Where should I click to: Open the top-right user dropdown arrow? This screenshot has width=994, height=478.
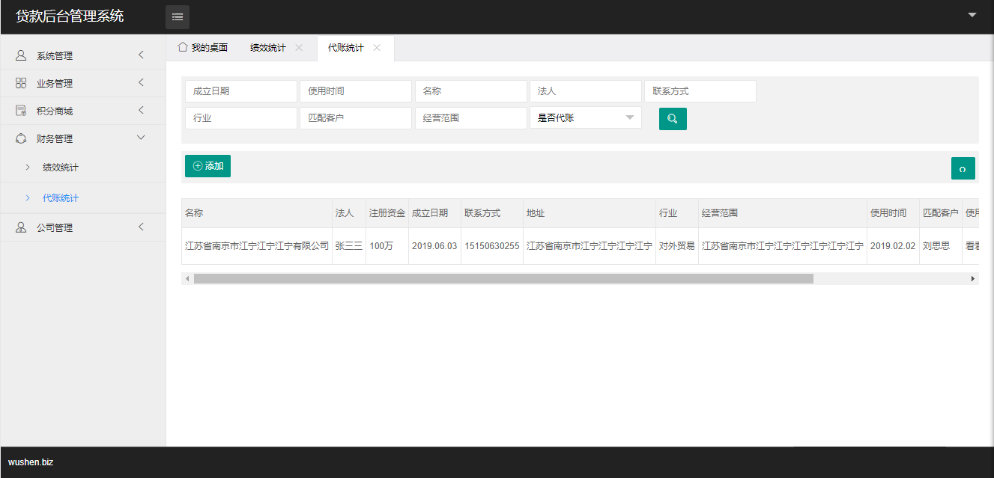click(972, 15)
